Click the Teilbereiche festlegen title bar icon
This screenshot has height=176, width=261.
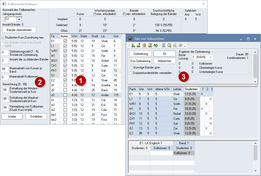click(4, 4)
